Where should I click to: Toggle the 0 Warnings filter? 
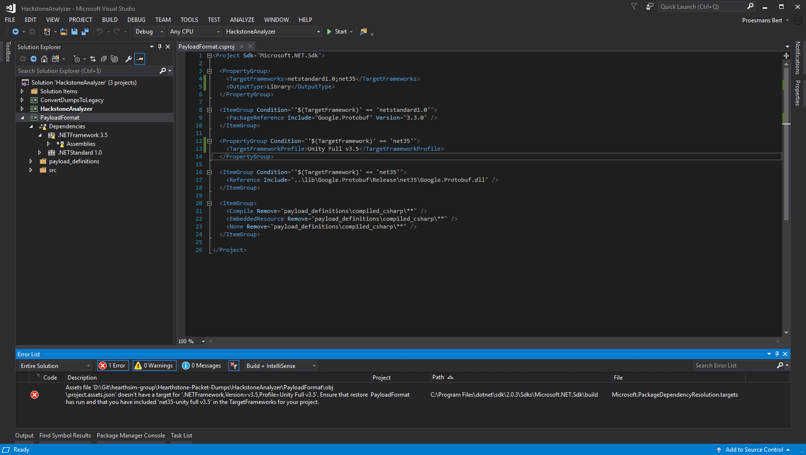(154, 365)
